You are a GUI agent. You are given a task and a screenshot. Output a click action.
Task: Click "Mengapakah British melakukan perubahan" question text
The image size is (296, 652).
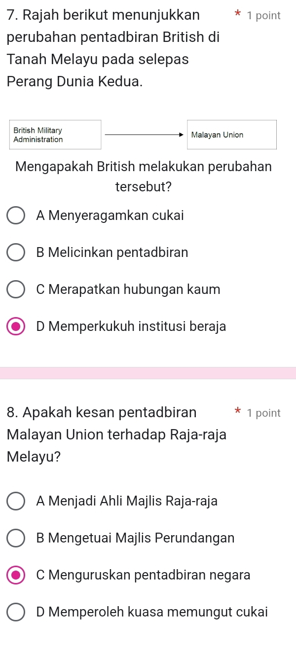(x=144, y=166)
